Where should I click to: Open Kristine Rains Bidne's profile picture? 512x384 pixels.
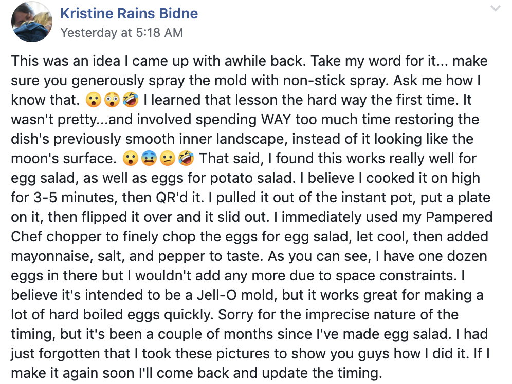pyautogui.click(x=32, y=22)
